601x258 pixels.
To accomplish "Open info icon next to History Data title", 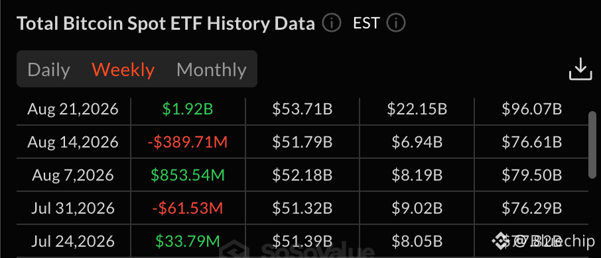I will pyautogui.click(x=332, y=24).
